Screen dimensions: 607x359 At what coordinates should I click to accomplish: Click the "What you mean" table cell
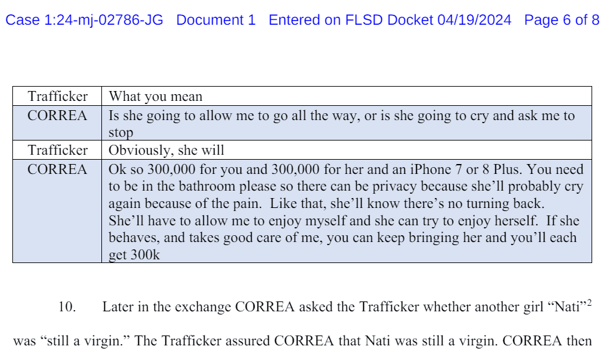pos(156,97)
